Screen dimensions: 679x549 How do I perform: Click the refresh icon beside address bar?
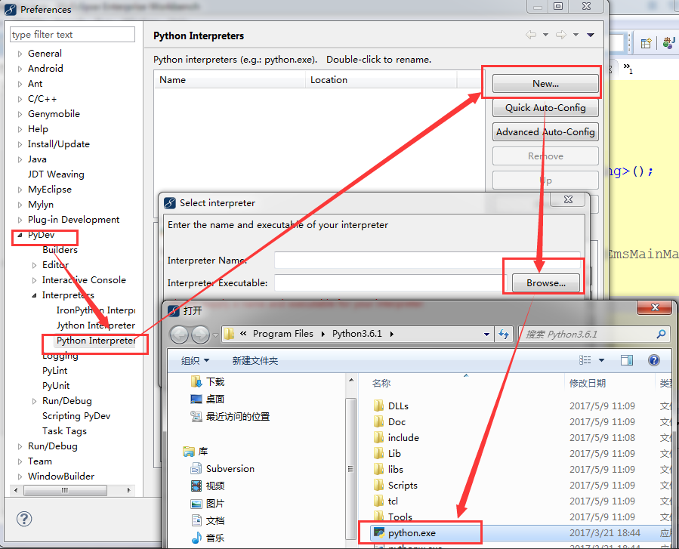click(504, 335)
